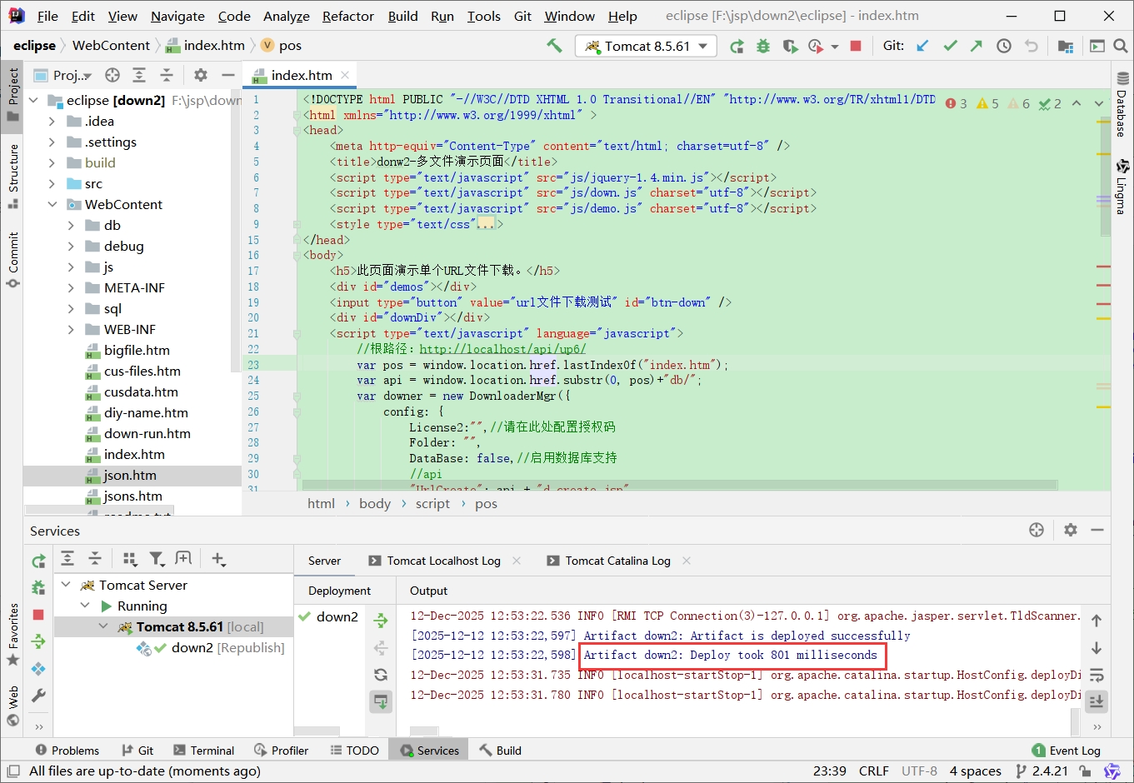Show Git history clock icon
This screenshot has height=783, width=1134.
click(1004, 46)
